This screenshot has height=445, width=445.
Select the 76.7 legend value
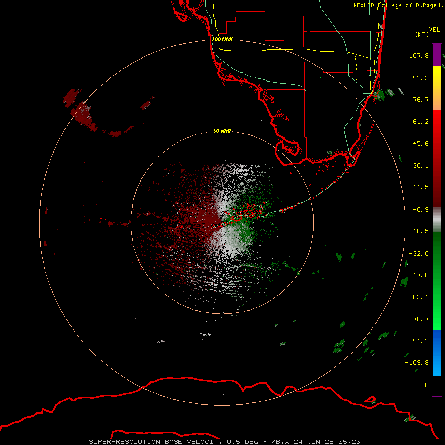click(421, 99)
